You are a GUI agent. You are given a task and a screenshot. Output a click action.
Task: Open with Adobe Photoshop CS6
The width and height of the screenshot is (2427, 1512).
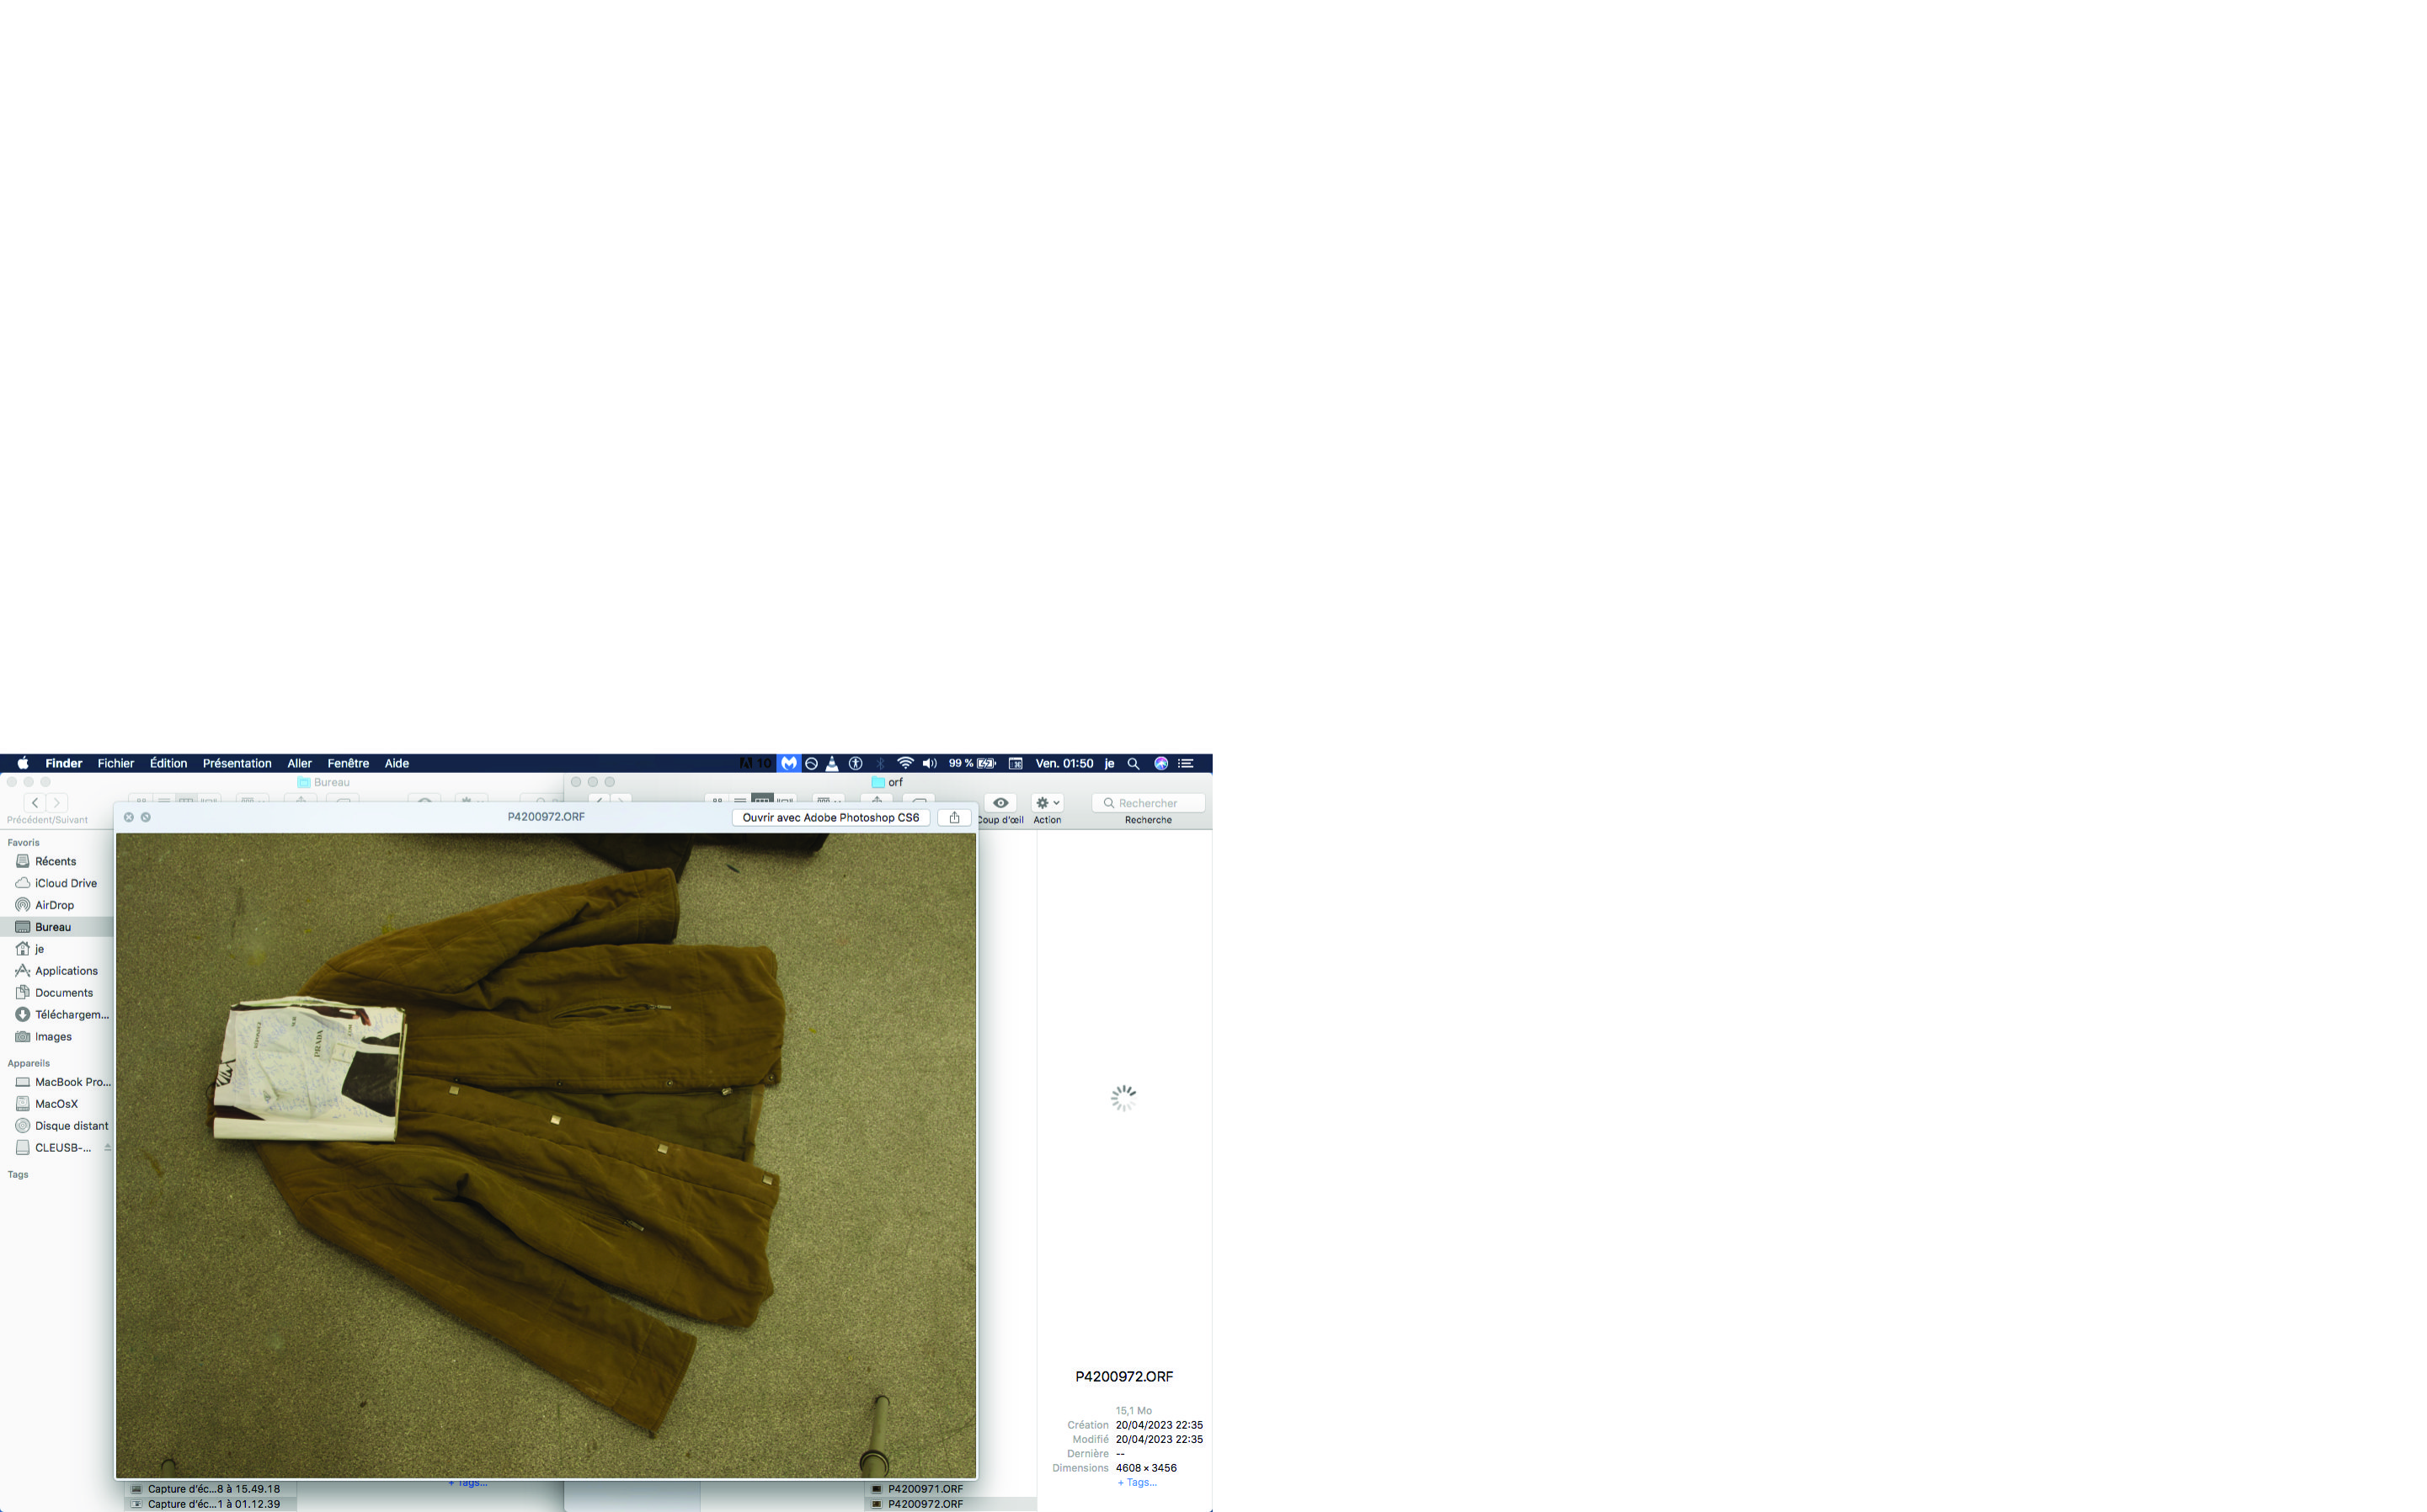(x=830, y=817)
